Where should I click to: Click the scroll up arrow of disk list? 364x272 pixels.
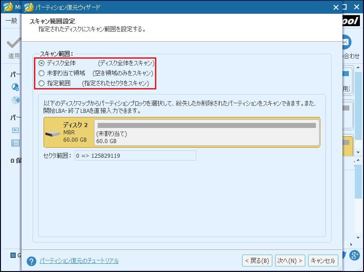coord(358,67)
